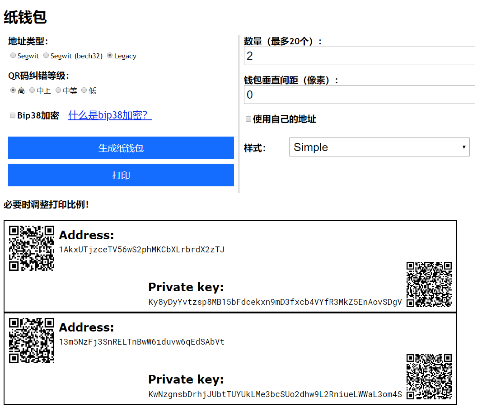Click the QR码纠错等级 label
The width and height of the screenshot is (482, 412).
pos(39,76)
